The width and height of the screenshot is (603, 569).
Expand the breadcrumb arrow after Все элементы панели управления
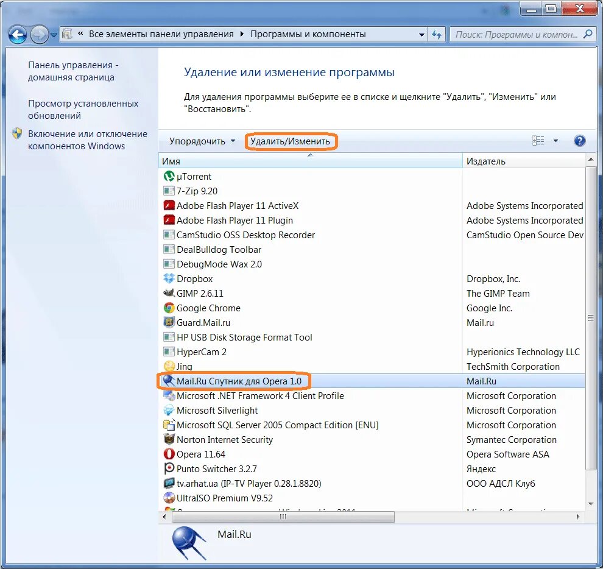pos(242,34)
